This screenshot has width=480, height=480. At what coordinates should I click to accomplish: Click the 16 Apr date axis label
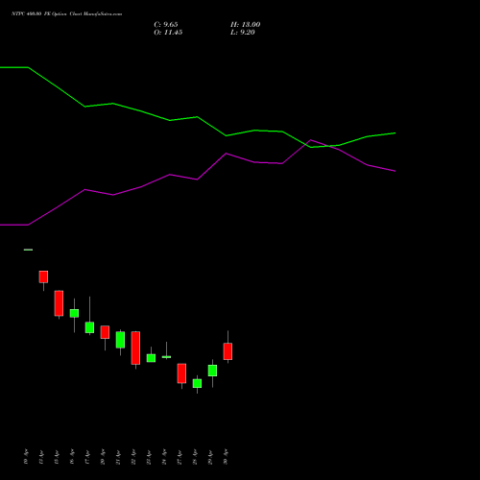[x=72, y=457]
